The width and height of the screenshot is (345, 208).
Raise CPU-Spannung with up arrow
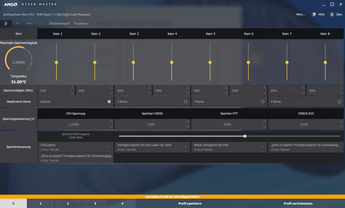[111, 122]
